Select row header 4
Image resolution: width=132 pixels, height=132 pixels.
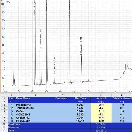[x=4, y=105]
